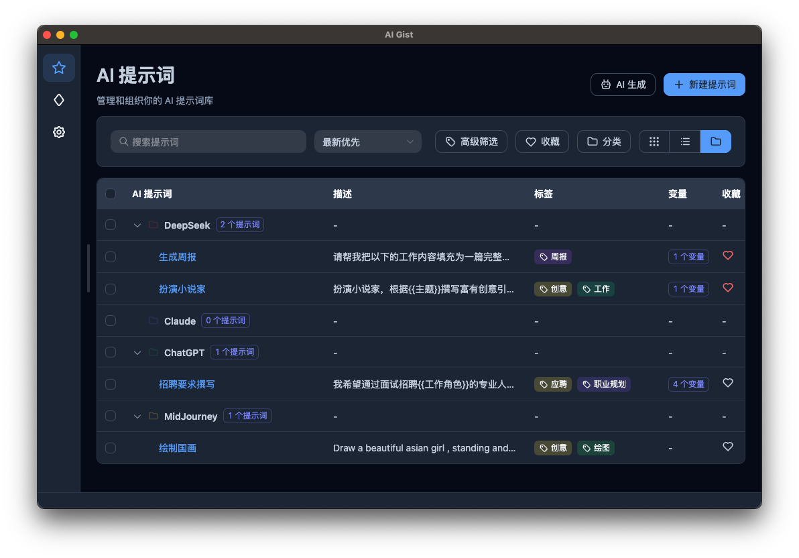Switch to list view layout
Image resolution: width=799 pixels, height=558 pixels.
pyautogui.click(x=684, y=142)
